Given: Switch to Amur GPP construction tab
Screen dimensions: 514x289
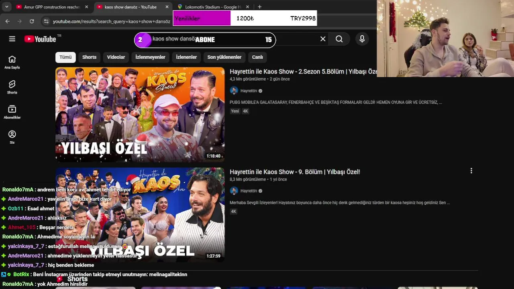Looking at the screenshot, I should tap(52, 7).
